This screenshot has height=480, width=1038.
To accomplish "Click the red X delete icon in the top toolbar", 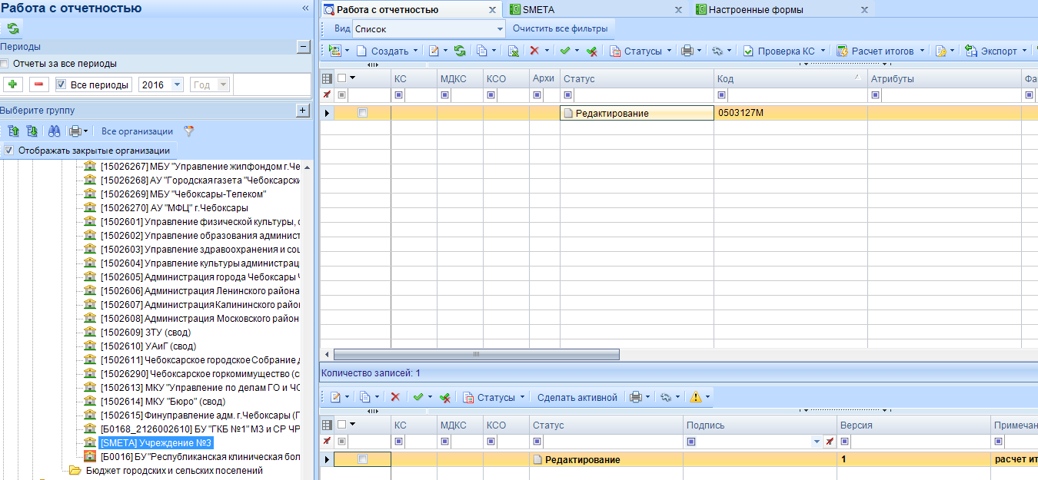I will click(534, 51).
